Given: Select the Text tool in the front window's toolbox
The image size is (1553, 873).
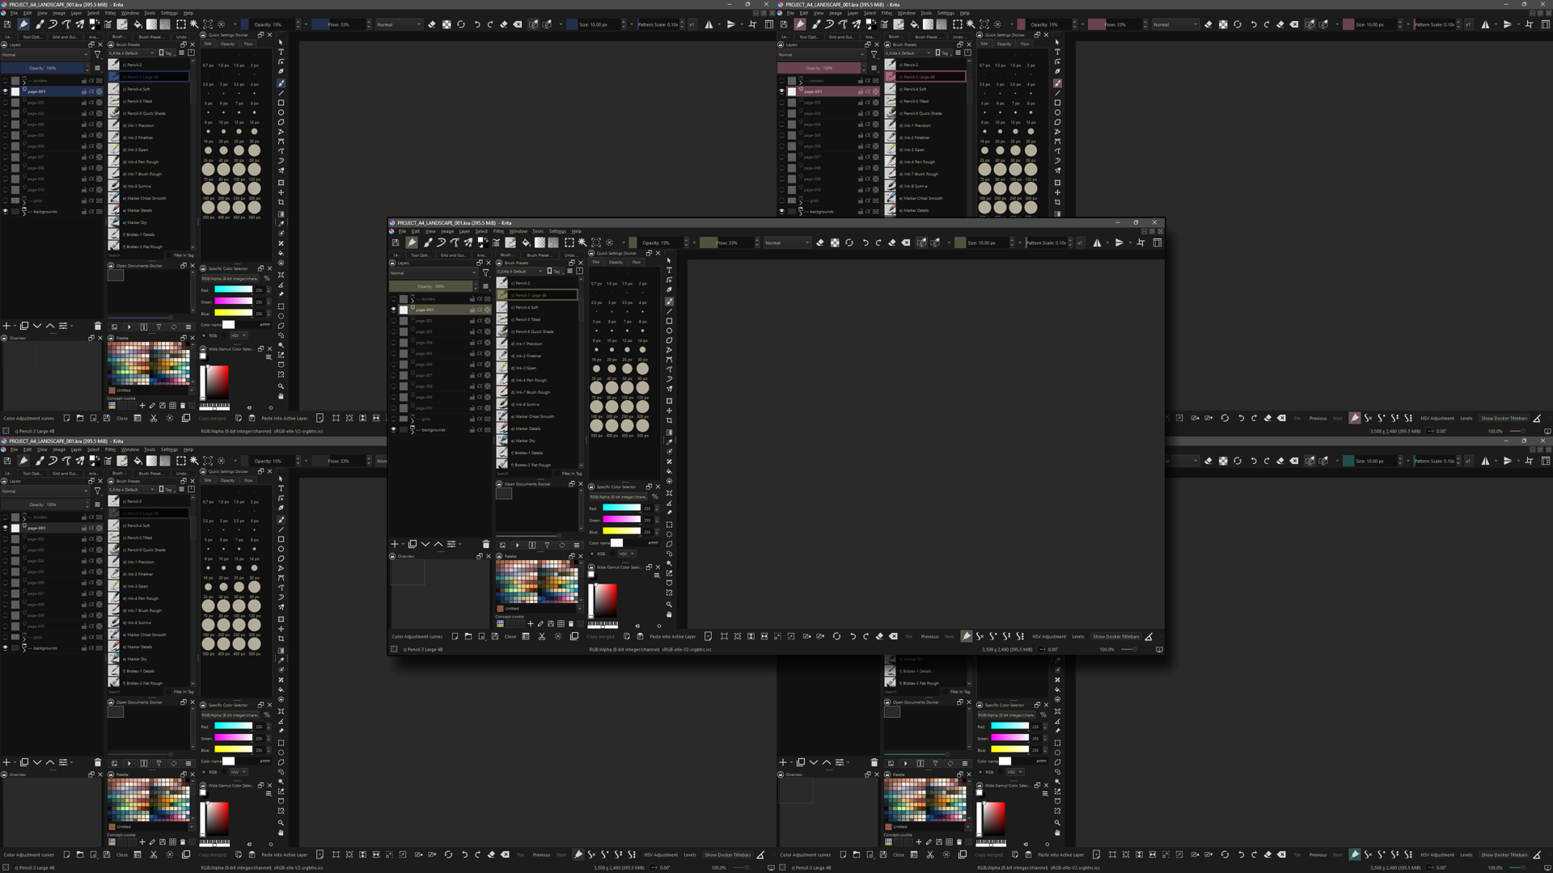Looking at the screenshot, I should tap(669, 270).
